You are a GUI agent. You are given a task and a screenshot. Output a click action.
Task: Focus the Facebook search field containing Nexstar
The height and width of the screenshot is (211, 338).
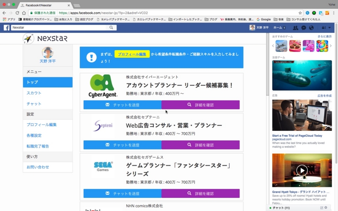click(58, 27)
